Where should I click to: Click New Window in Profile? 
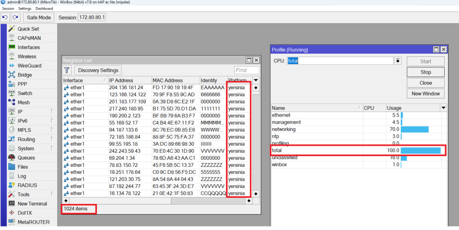tap(426, 94)
